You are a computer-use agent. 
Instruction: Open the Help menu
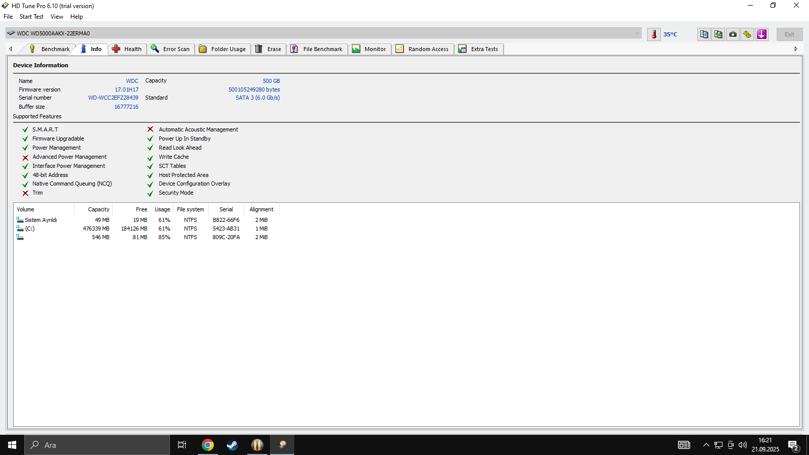click(x=76, y=17)
